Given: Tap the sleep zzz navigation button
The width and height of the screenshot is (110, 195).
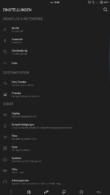Looking at the screenshot, I should 46,192.
